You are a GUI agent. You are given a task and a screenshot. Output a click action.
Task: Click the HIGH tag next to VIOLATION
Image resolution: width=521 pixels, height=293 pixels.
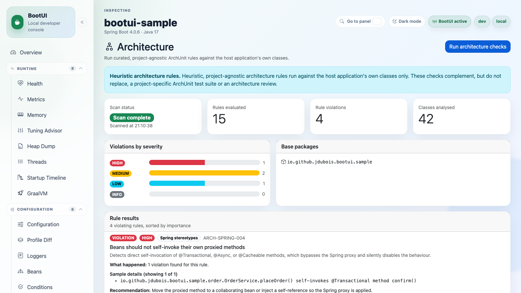[147, 238]
